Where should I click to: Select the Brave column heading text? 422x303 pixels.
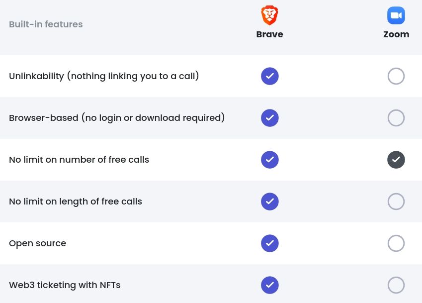click(x=269, y=34)
